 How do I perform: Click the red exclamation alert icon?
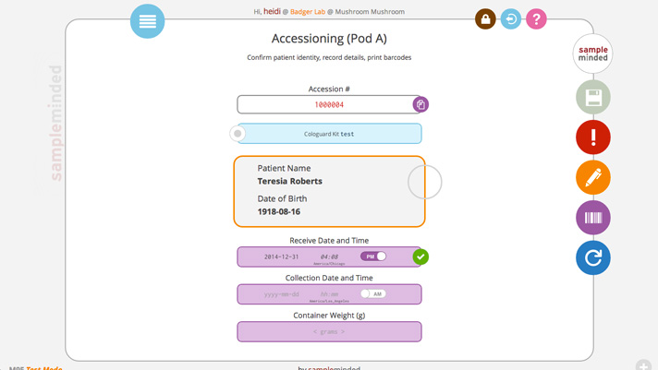(x=593, y=137)
